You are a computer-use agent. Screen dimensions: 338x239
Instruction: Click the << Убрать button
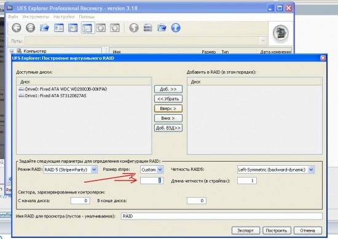(x=168, y=99)
